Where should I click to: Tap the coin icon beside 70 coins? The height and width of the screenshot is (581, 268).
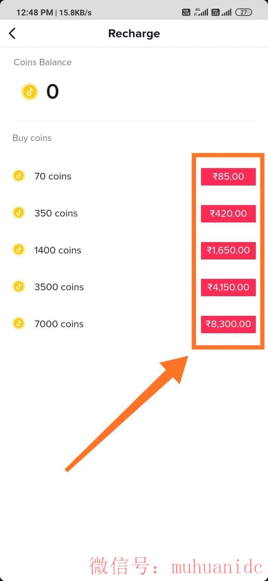coord(19,176)
